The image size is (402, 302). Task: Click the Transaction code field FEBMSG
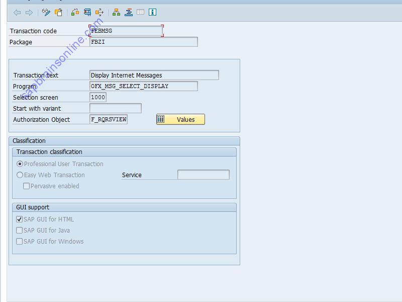click(x=126, y=31)
